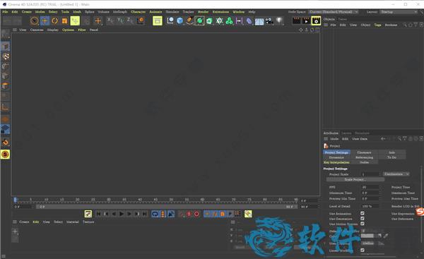Add a Cube primitive object

(179, 20)
